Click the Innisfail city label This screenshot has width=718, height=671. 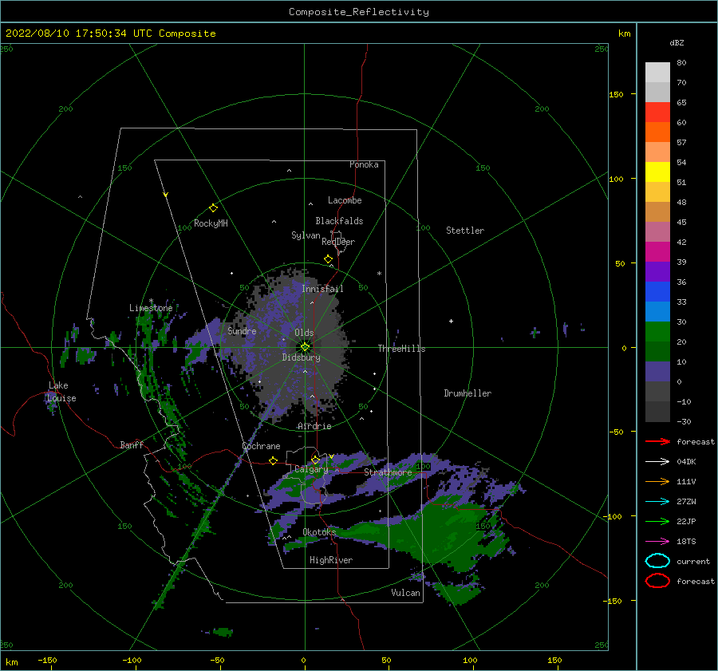tap(322, 289)
